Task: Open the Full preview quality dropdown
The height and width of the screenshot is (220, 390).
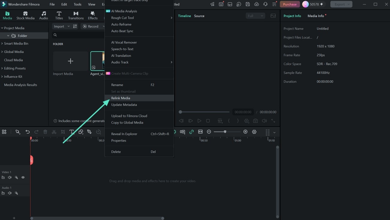Action: pos(255,16)
